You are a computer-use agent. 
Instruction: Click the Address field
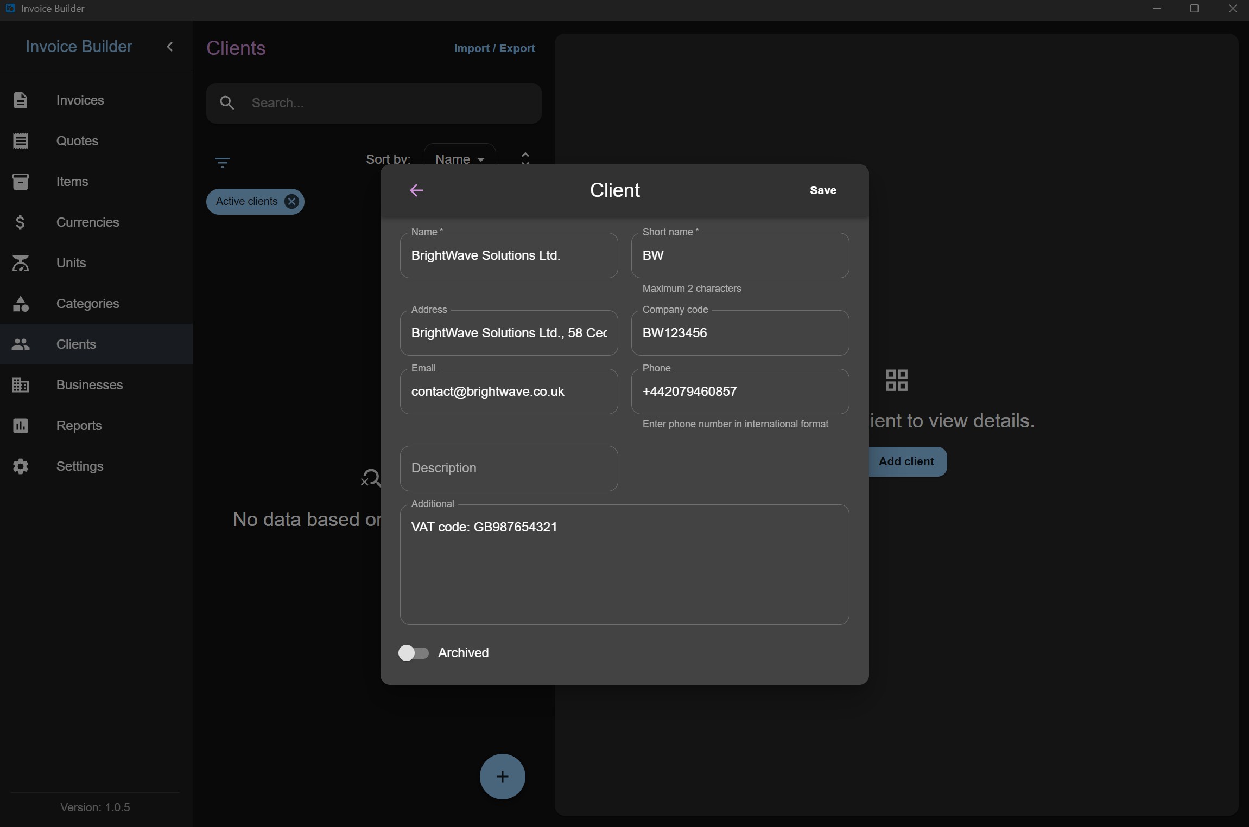(x=509, y=333)
